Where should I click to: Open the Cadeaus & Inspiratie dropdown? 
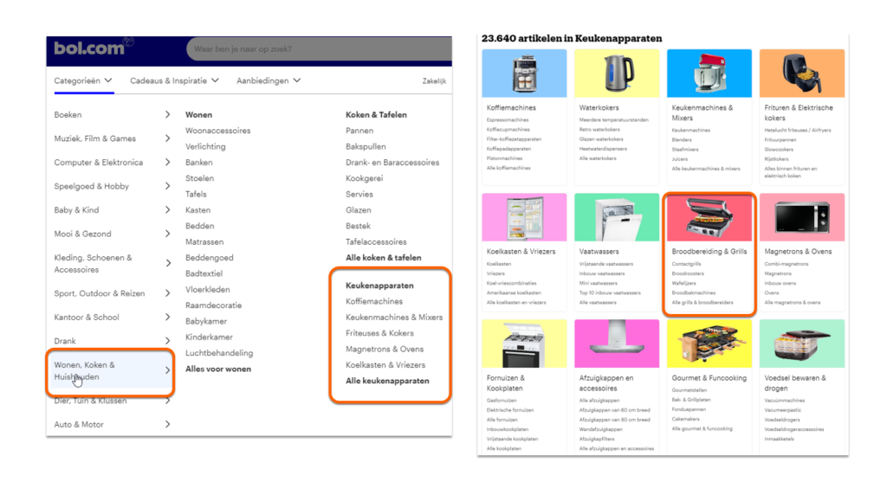174,80
